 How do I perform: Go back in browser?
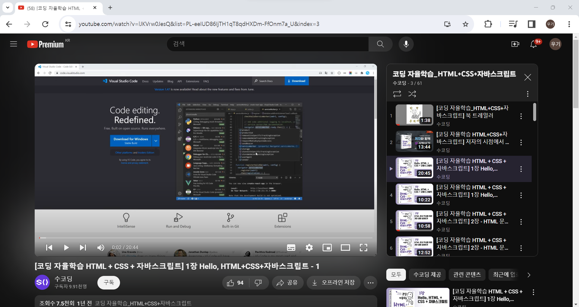[9, 24]
